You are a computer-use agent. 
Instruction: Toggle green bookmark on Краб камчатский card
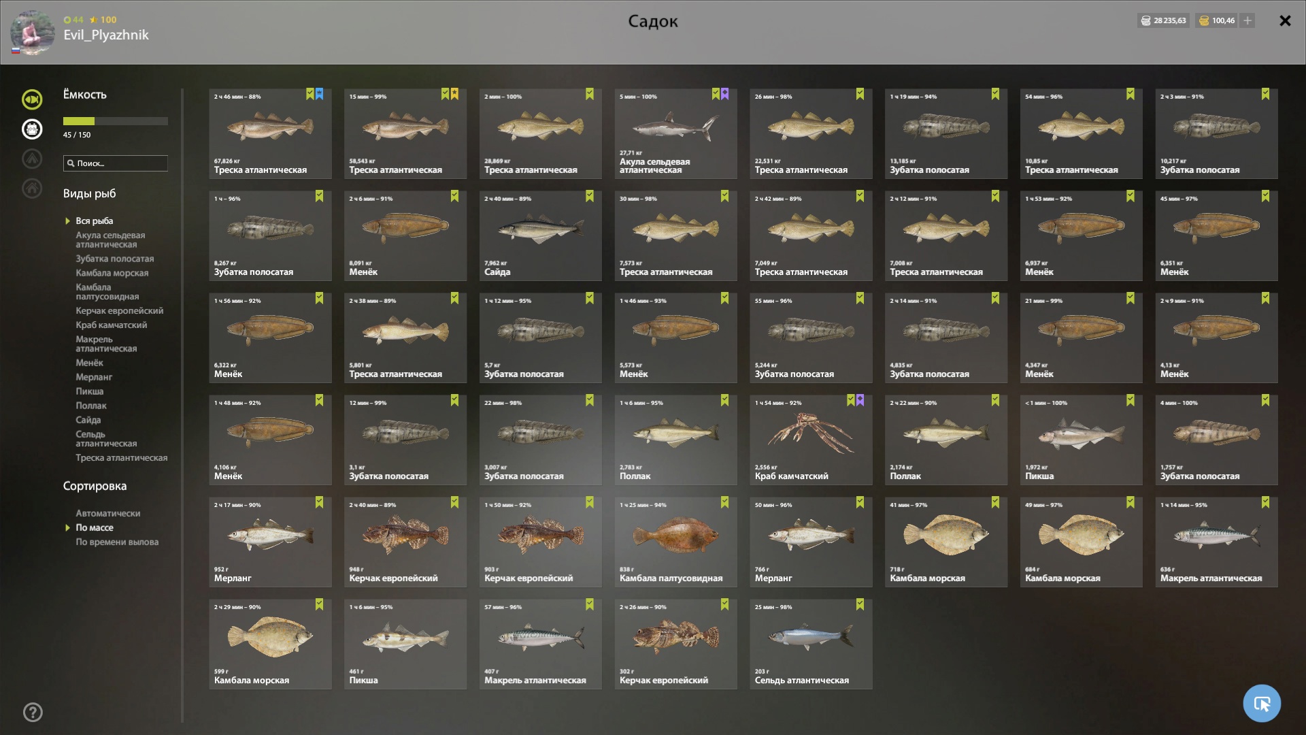pos(850,400)
